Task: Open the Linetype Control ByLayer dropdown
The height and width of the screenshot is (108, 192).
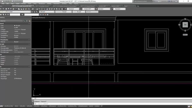Action: click(71, 12)
